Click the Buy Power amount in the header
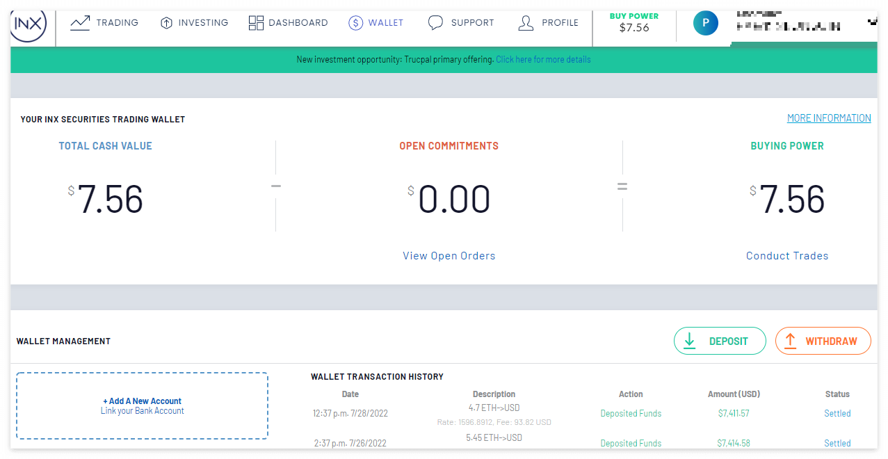The height and width of the screenshot is (459, 888). (634, 28)
